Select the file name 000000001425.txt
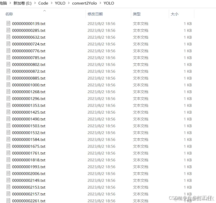Image resolution: width=216 pixels, height=203 pixels. click(29, 112)
